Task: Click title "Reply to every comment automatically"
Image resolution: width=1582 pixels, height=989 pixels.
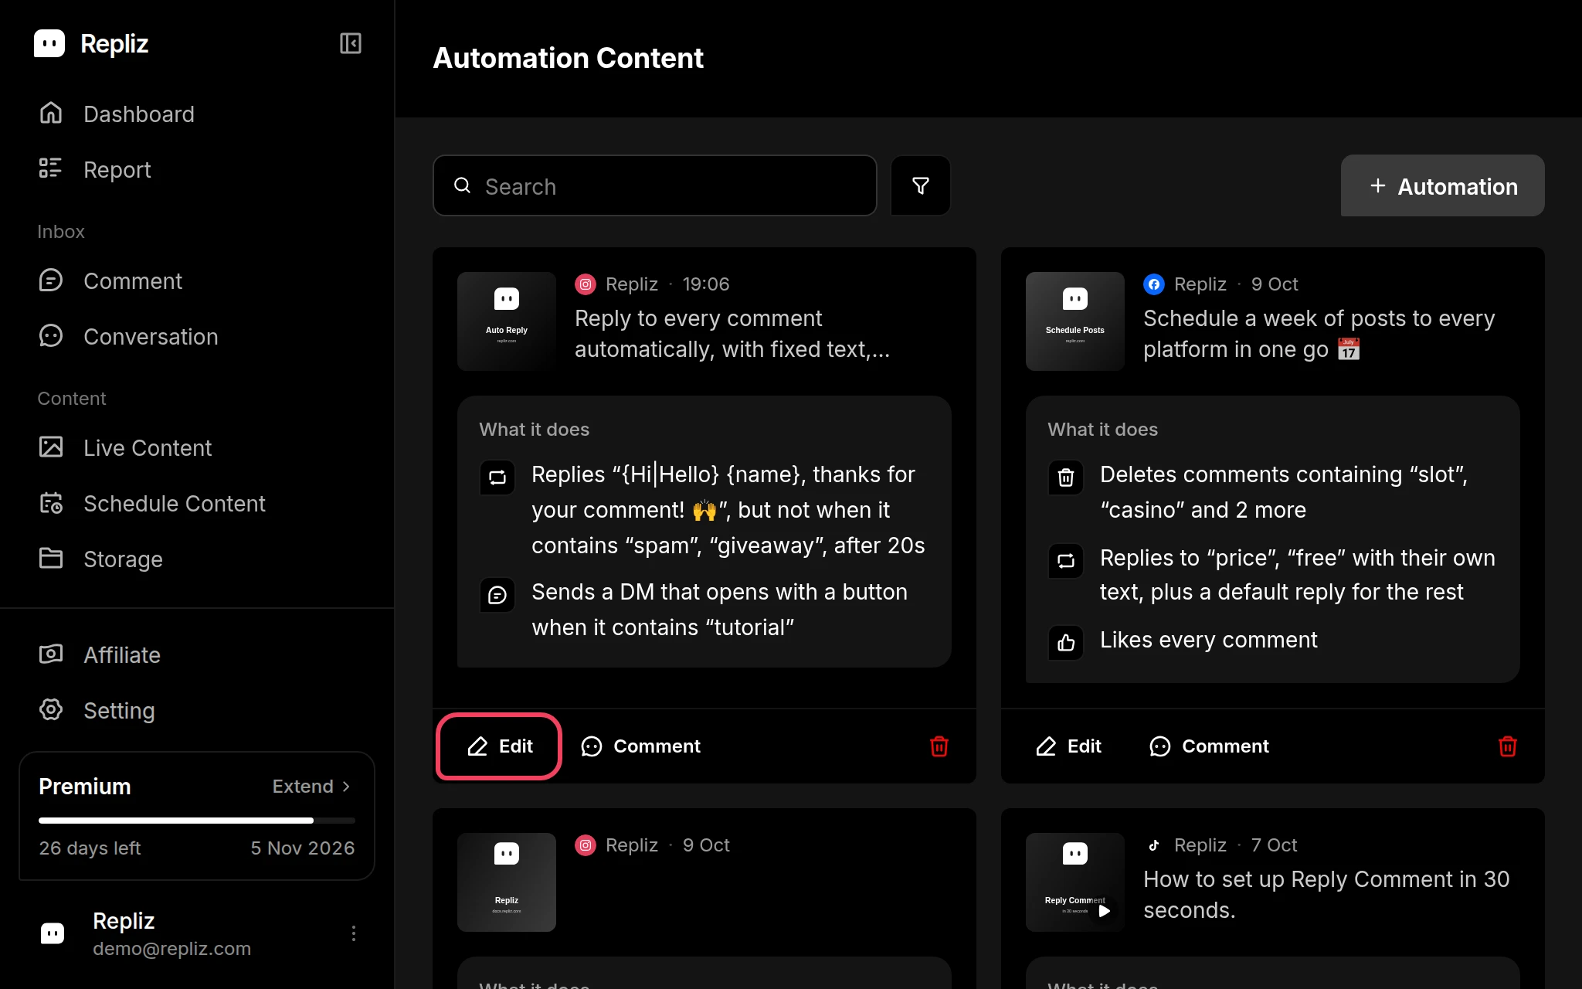Action: tap(732, 334)
